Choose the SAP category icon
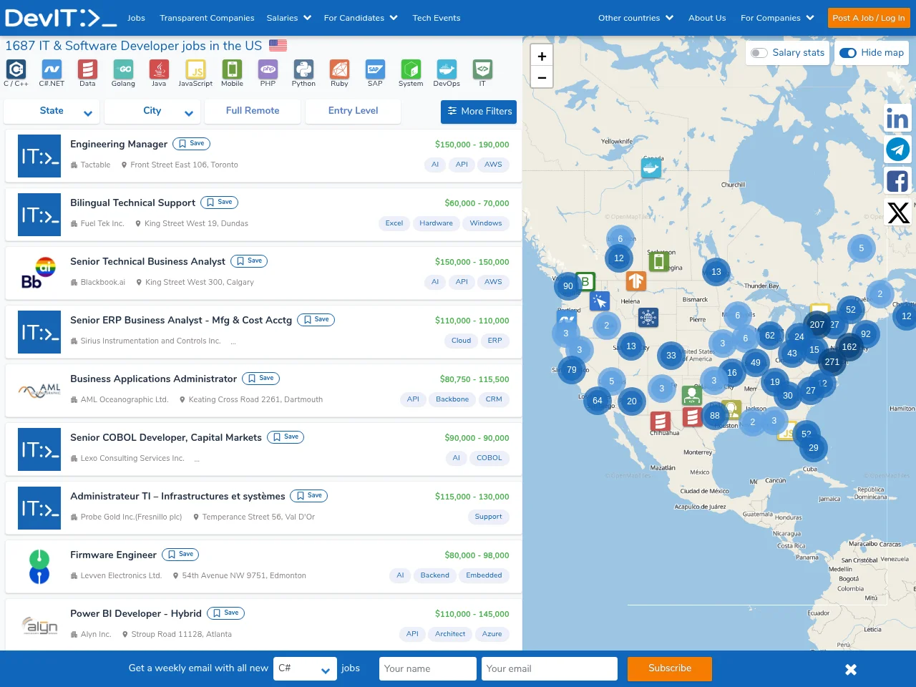 pyautogui.click(x=375, y=69)
